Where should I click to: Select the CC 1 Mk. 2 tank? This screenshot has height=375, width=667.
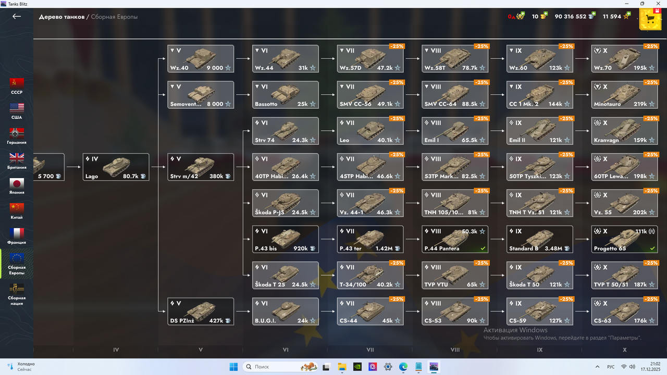(540, 95)
